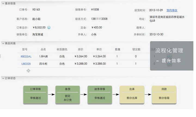Collapse the 商品列表 section
This screenshot has height=117, width=196.
pos(3,43)
